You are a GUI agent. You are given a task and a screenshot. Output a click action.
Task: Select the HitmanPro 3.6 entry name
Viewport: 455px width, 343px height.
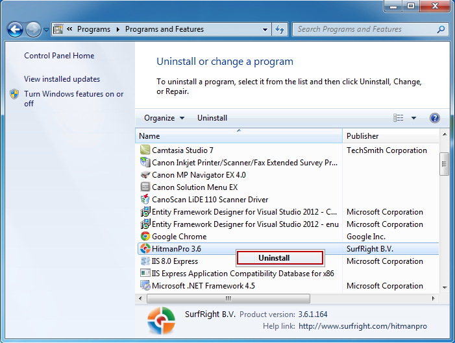177,249
